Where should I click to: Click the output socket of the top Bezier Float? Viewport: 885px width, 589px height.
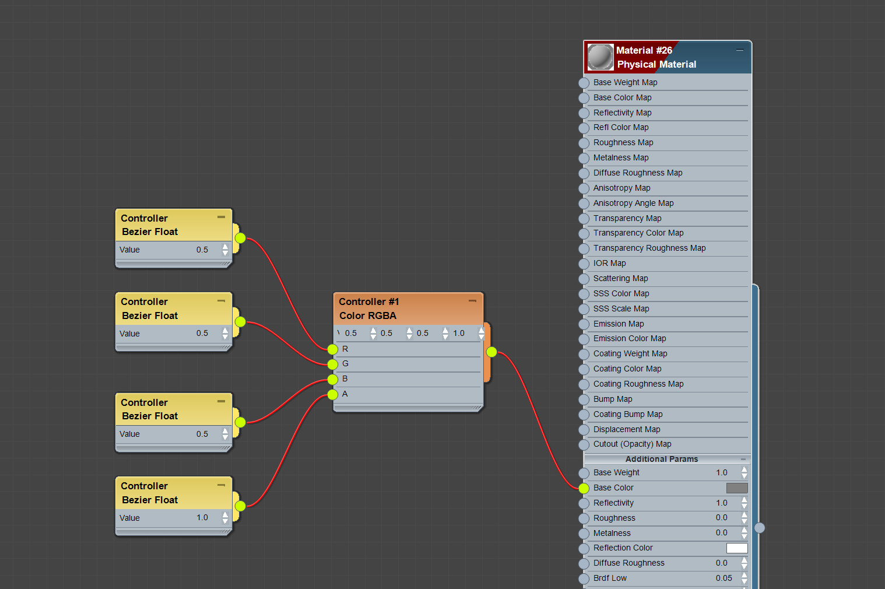[240, 238]
